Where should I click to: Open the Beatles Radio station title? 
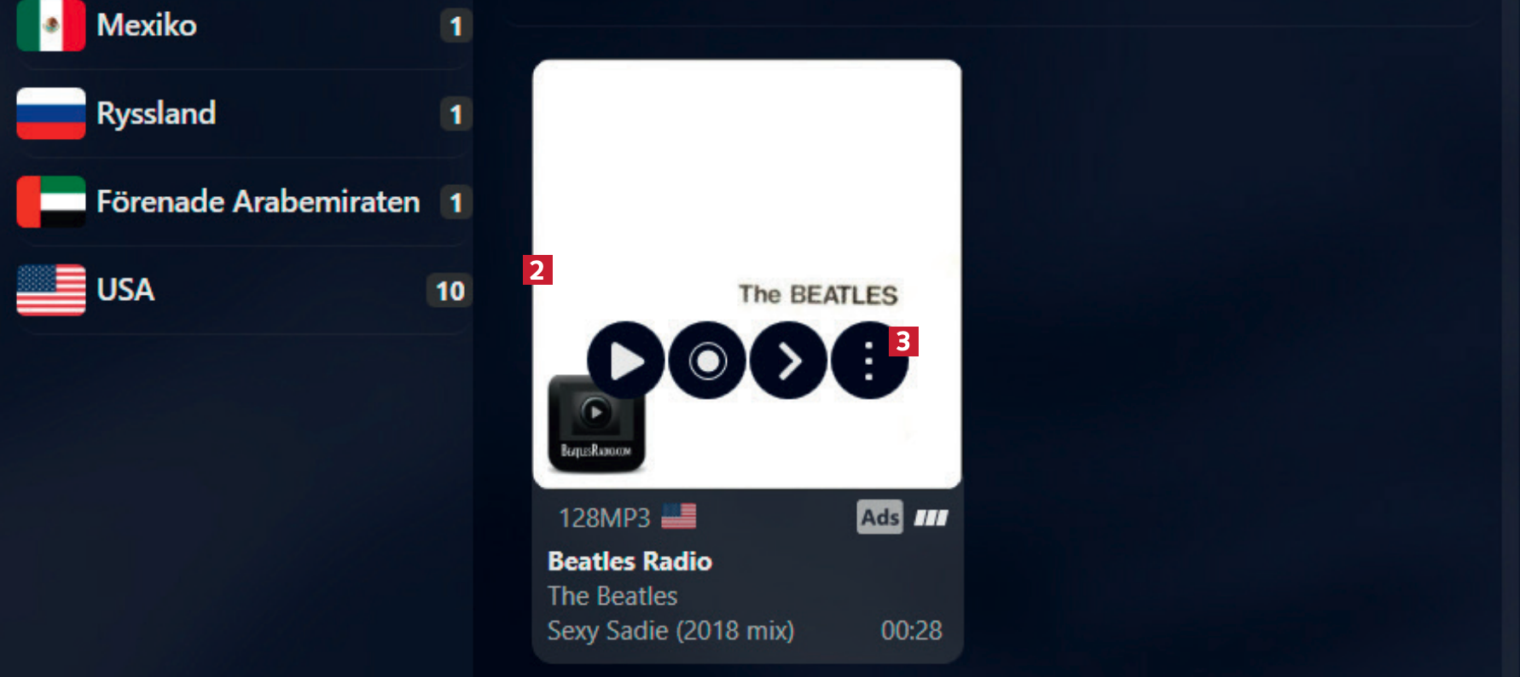point(629,561)
